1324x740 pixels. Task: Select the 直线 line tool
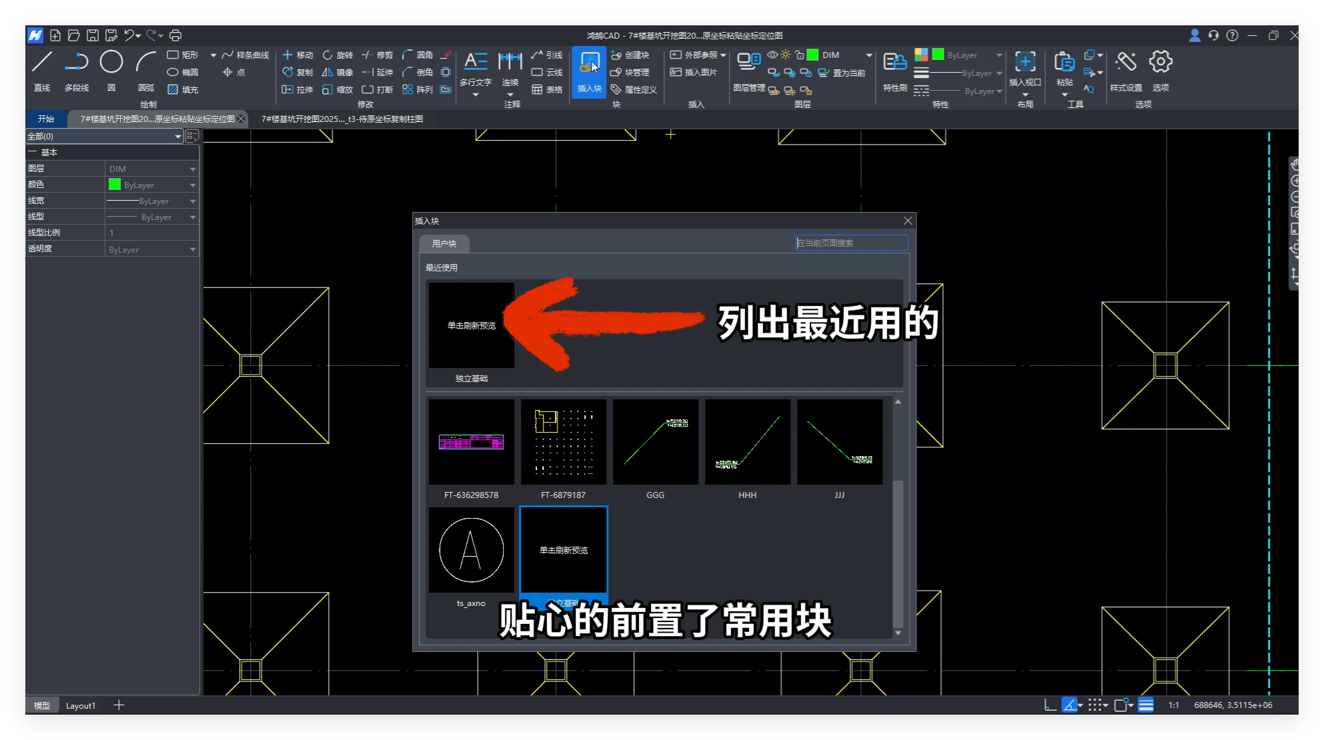coord(42,63)
